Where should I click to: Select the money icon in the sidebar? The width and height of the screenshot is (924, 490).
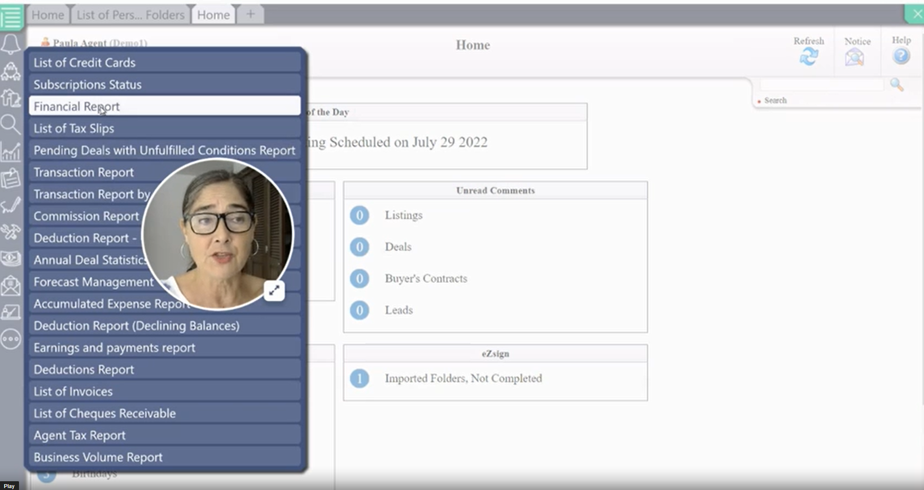[x=11, y=259]
